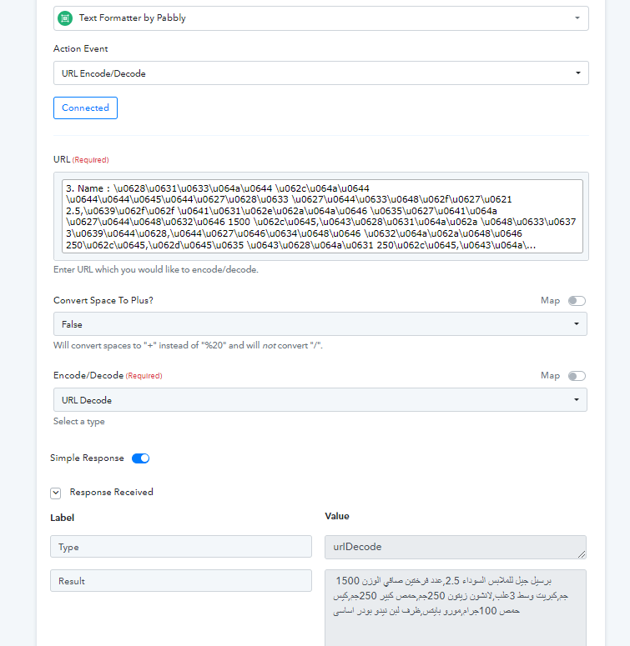Screen dimensions: 630x646
Task: Click the resize handle of urlDecode box
Action: [582, 554]
